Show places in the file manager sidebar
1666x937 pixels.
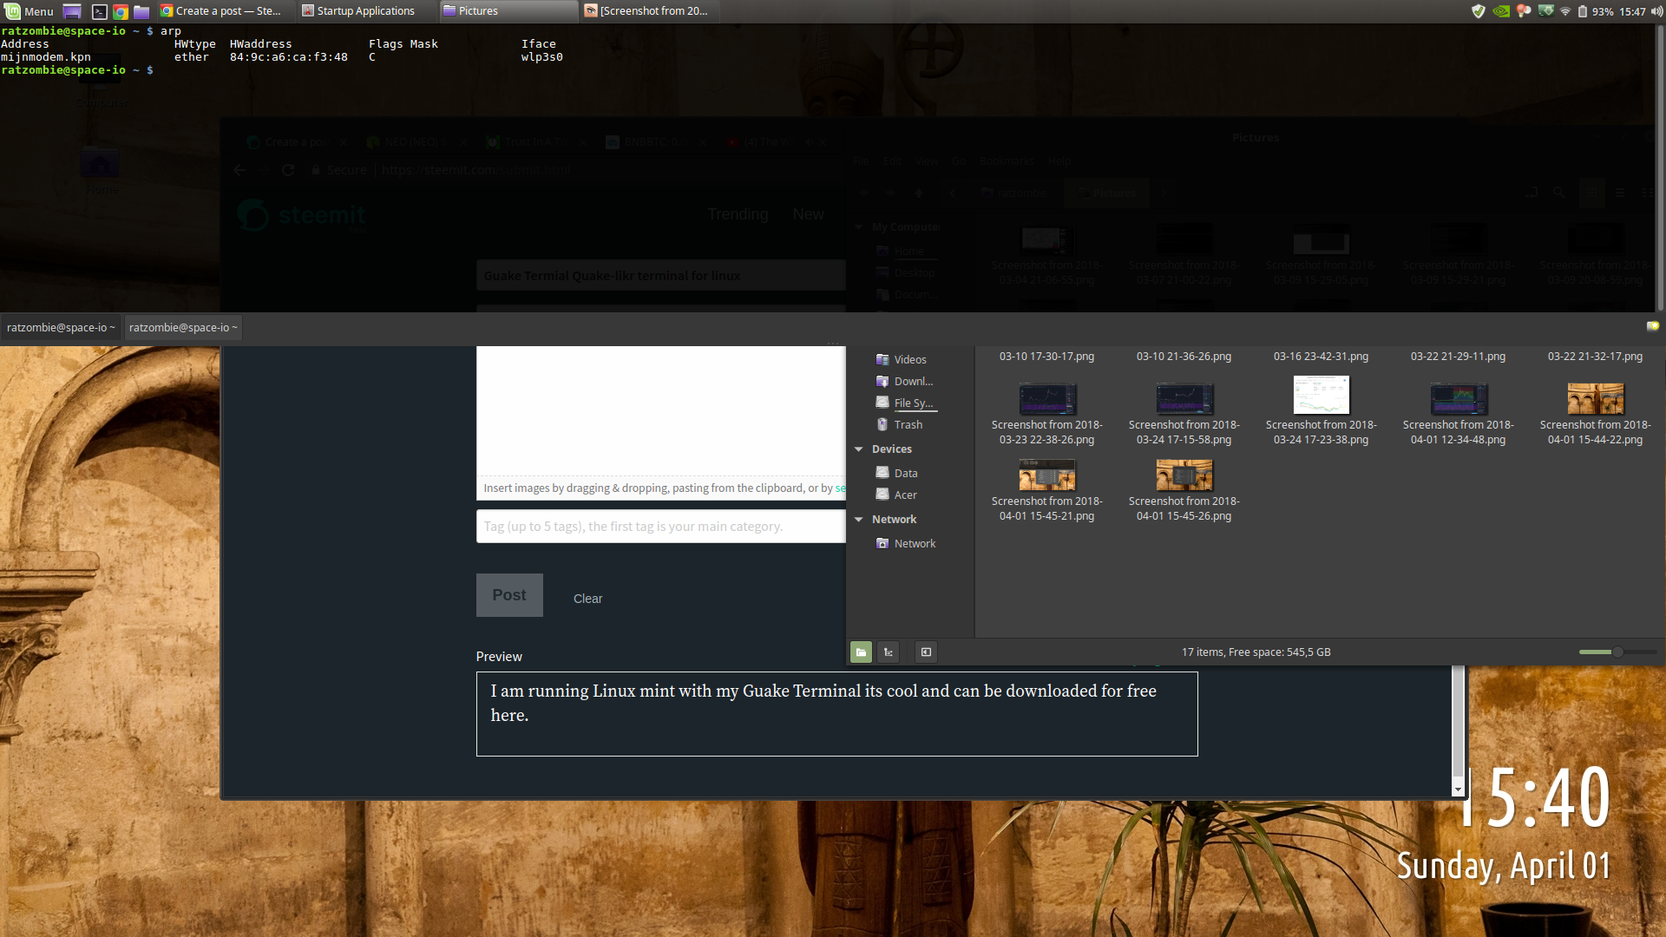coord(861,652)
